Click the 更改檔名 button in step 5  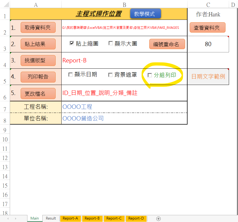tap(38, 93)
